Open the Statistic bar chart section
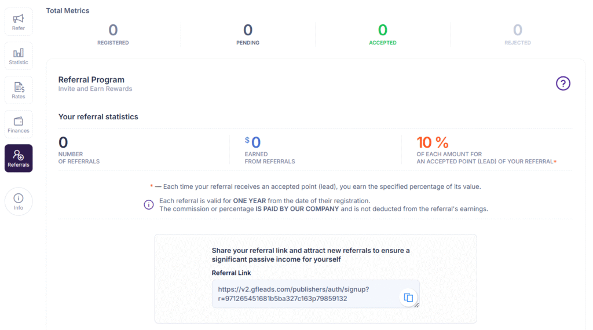This screenshot has width=593, height=330. point(19,56)
